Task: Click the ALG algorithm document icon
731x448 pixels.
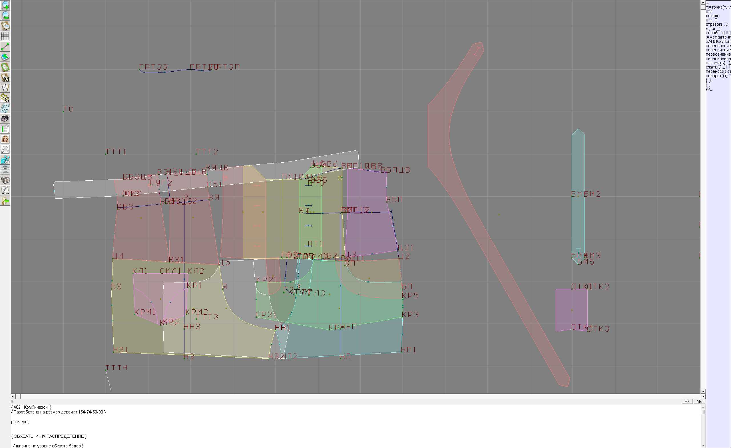Action: (x=5, y=191)
